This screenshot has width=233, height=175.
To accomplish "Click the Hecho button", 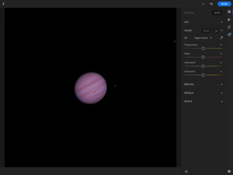I will (x=224, y=4).
